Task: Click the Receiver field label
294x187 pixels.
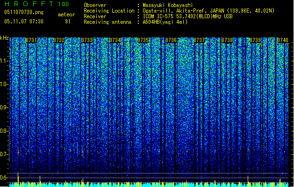Action: [95, 16]
